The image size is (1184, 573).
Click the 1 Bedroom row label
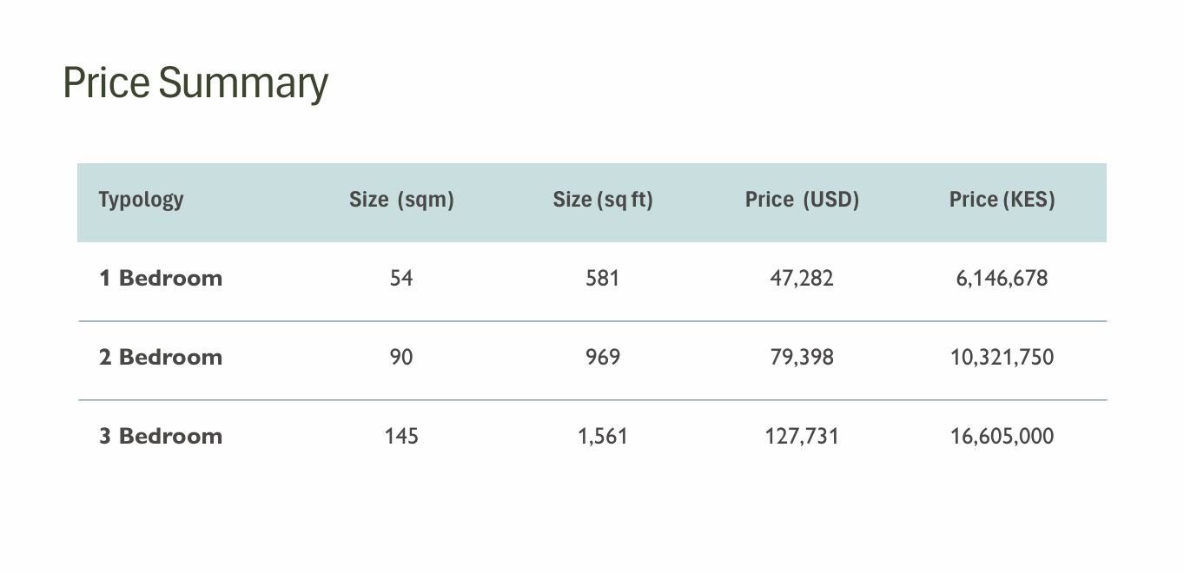click(x=161, y=279)
